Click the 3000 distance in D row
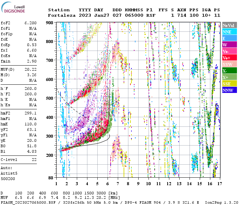The height and width of the screenshot is (205, 239). click(101, 193)
